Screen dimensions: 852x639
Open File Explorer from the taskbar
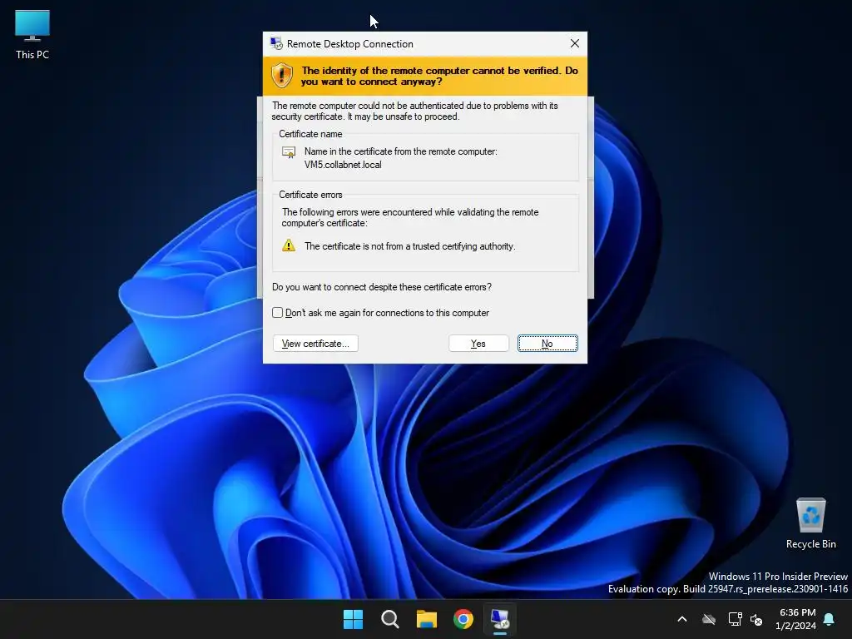pyautogui.click(x=427, y=619)
